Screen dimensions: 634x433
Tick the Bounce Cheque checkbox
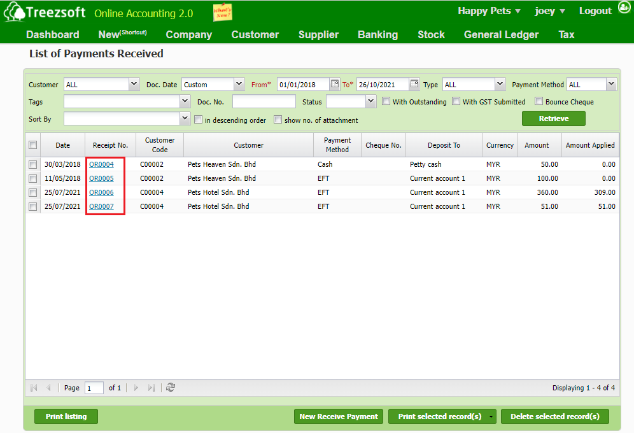click(x=539, y=101)
